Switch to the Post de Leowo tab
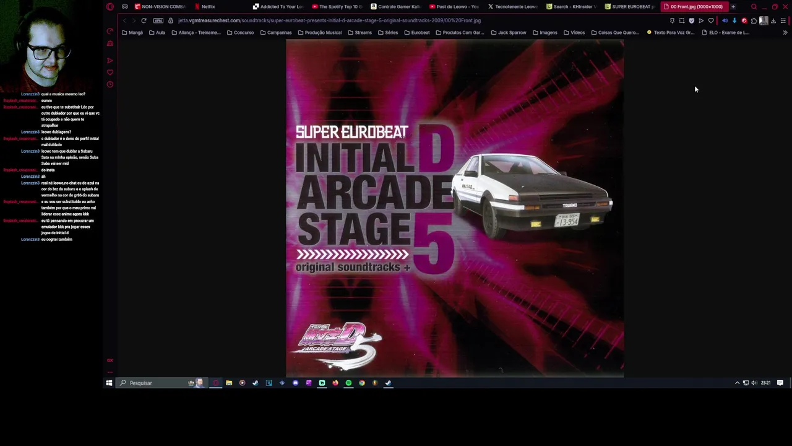 (455, 7)
